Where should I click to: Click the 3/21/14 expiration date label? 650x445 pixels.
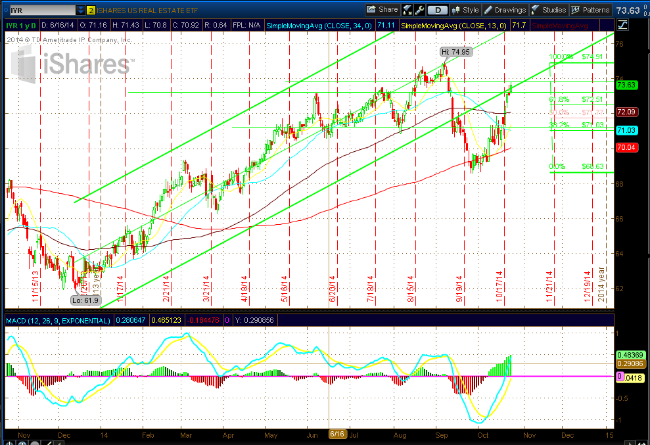206,289
